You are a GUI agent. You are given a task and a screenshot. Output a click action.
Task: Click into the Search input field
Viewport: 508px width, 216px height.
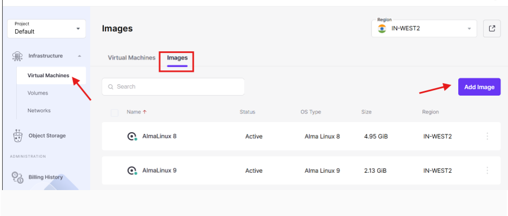tap(173, 86)
